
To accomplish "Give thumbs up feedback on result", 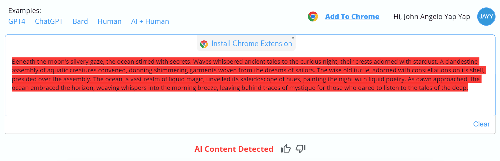I will [286, 149].
